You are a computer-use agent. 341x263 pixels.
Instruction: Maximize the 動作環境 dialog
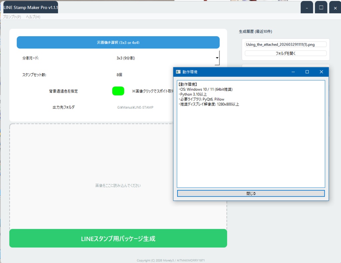pyautogui.click(x=307, y=72)
